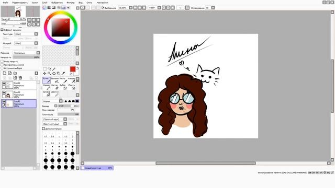Enable preserve opacity checkbox
This screenshot has height=188, width=335.
pos(2,62)
